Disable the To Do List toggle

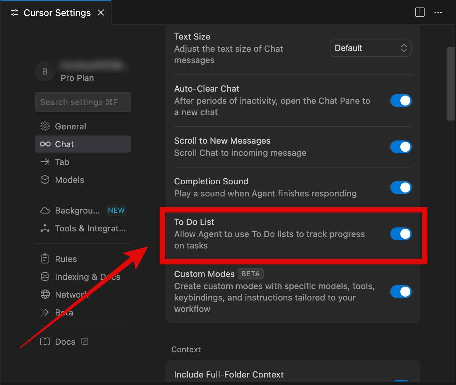[401, 234]
